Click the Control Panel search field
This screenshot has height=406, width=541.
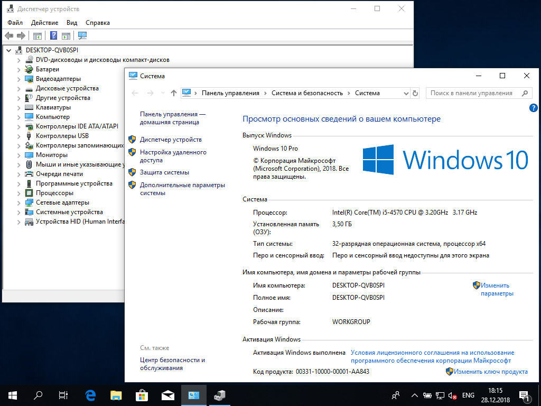point(473,93)
